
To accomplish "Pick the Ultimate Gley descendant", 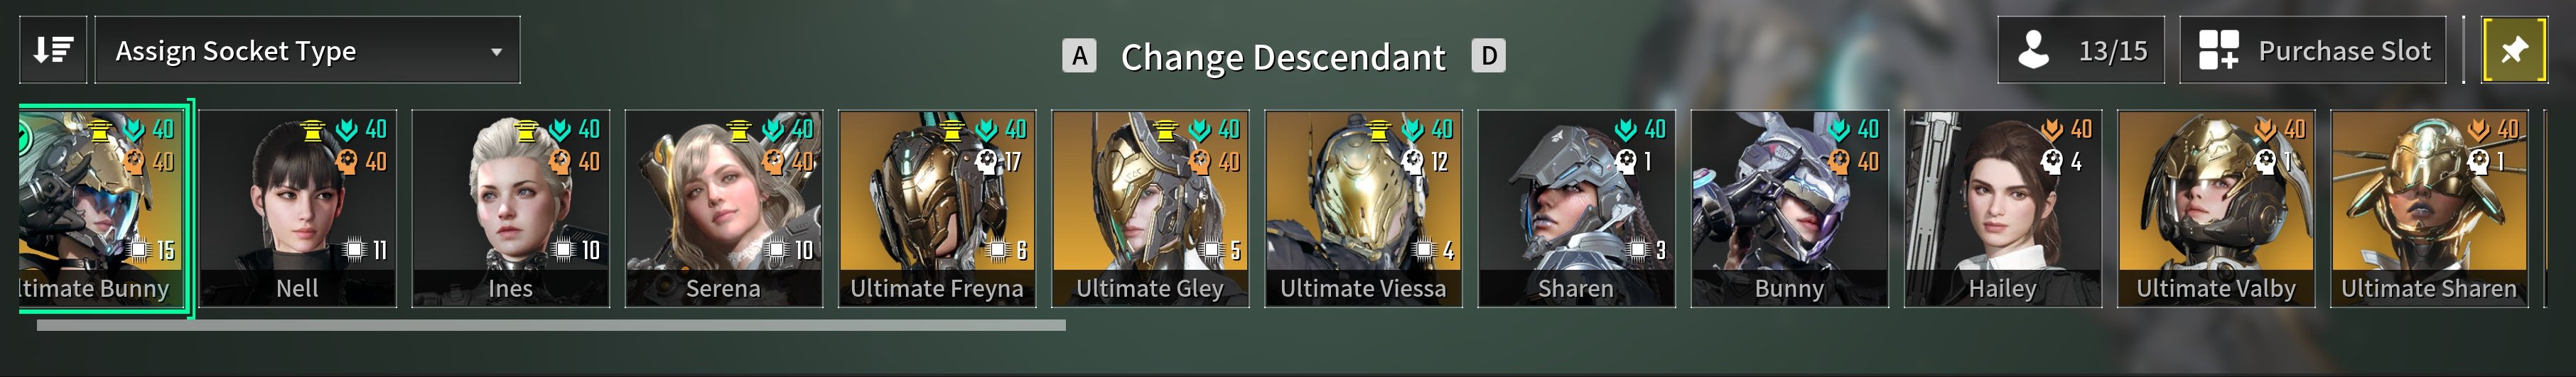I will pyautogui.click(x=1150, y=208).
